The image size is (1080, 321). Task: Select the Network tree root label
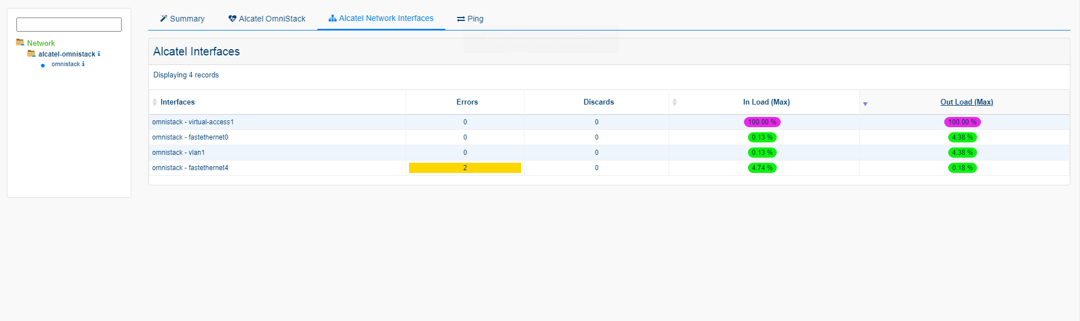tap(41, 43)
